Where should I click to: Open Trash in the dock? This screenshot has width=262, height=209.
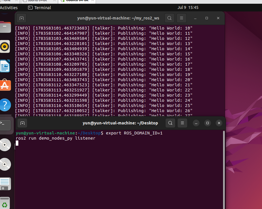point(5,203)
